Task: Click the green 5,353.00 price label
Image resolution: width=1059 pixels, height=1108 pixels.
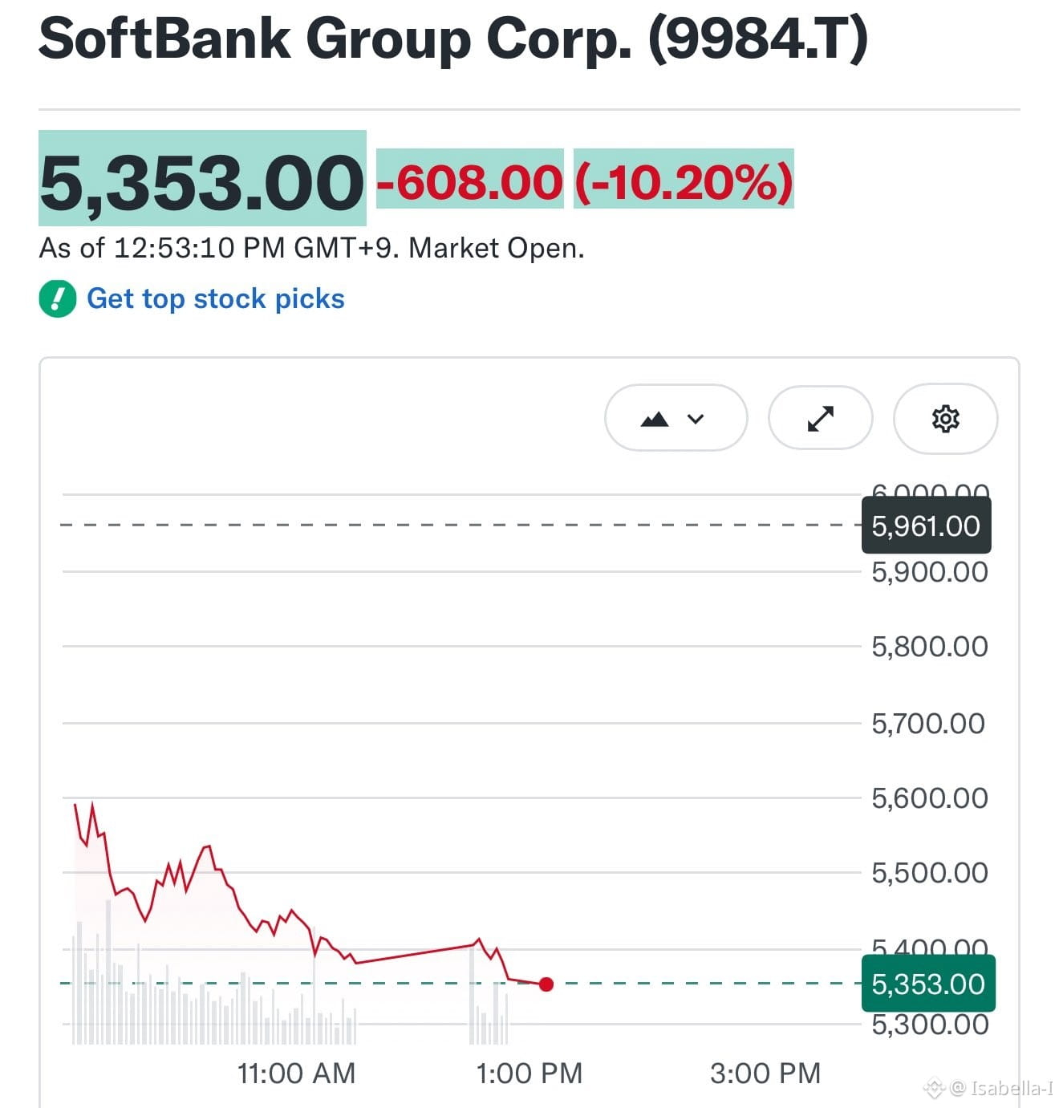Action: [x=927, y=984]
